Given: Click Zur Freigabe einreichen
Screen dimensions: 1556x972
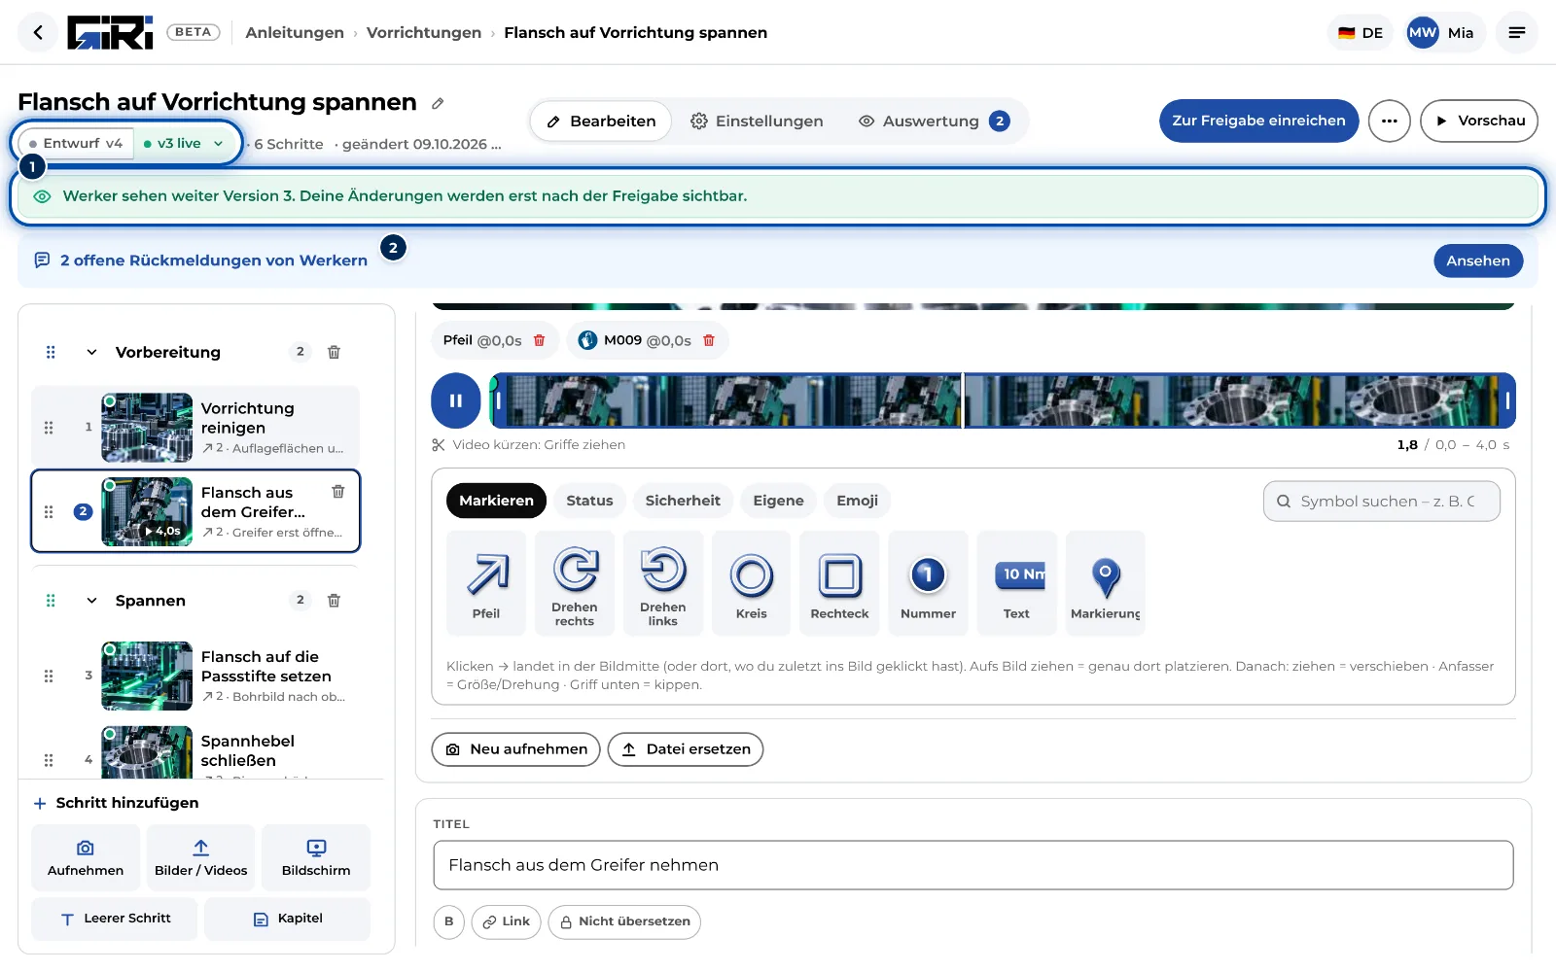Looking at the screenshot, I should (1258, 121).
